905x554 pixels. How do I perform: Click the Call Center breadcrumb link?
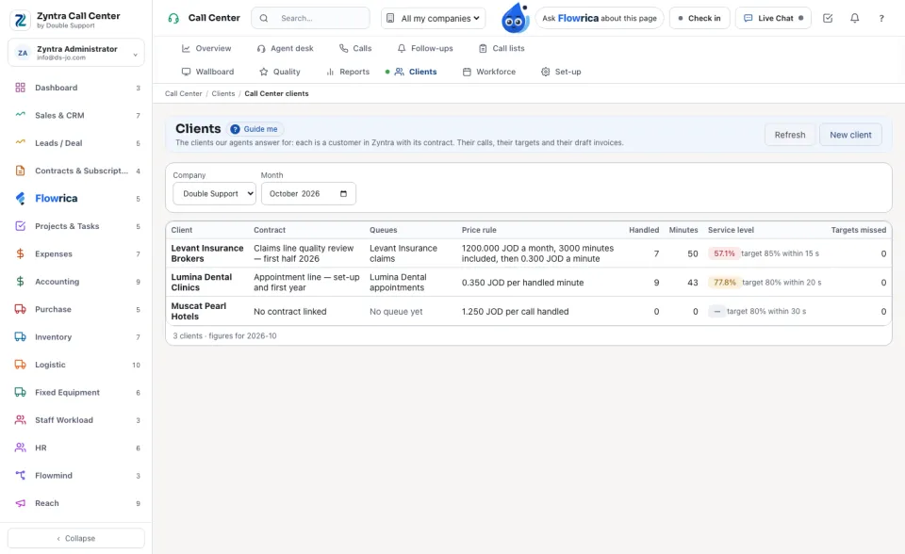pos(184,93)
